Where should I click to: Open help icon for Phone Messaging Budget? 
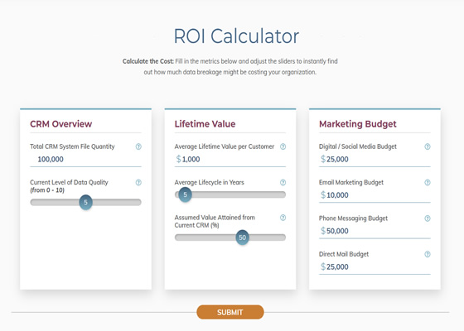tap(428, 218)
